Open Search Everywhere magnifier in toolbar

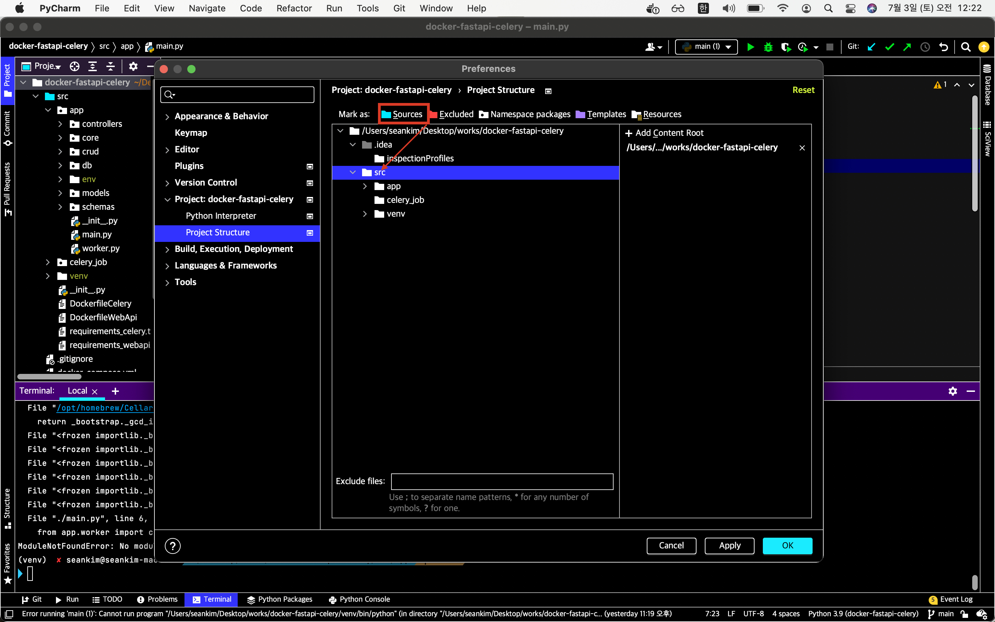click(966, 47)
